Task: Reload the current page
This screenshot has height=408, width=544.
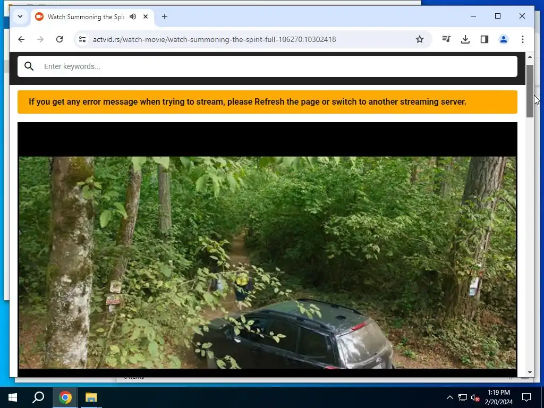Action: click(x=59, y=39)
